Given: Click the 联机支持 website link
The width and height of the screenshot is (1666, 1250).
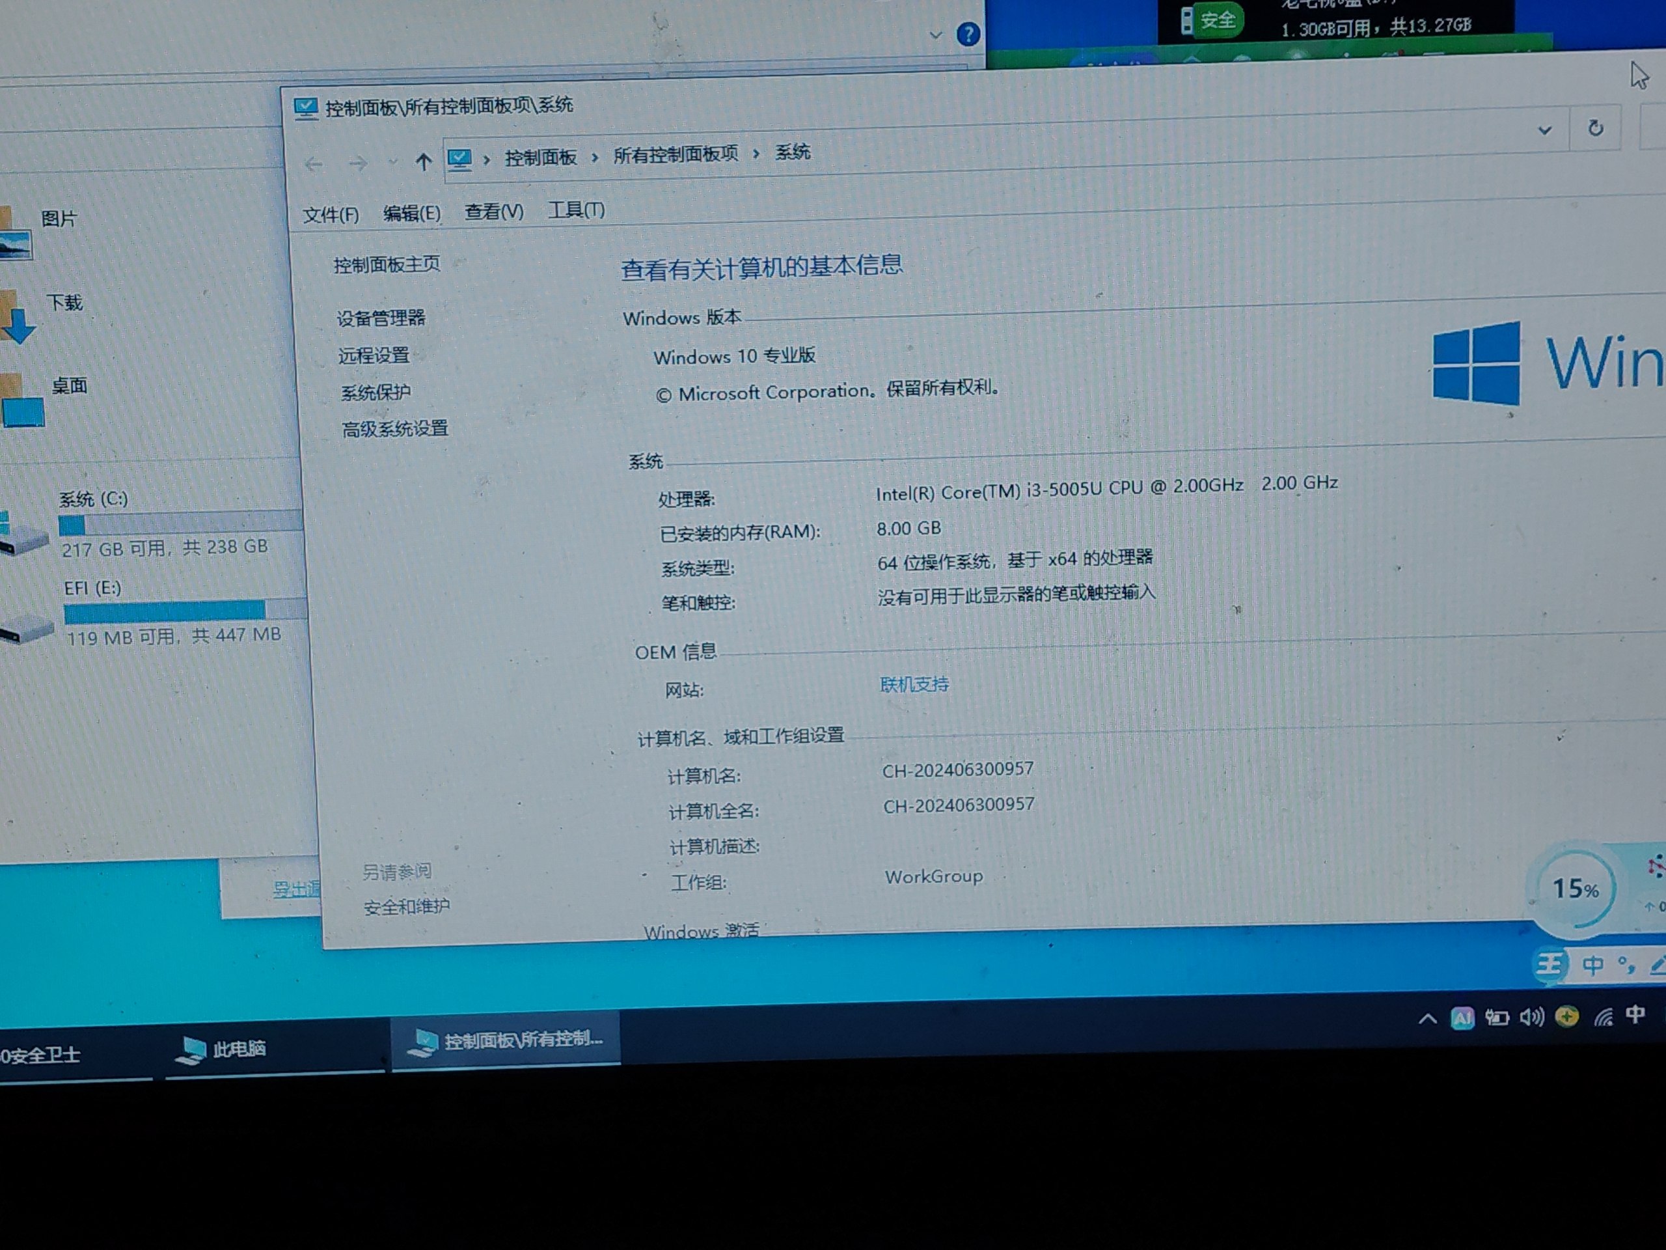Looking at the screenshot, I should pyautogui.click(x=914, y=684).
